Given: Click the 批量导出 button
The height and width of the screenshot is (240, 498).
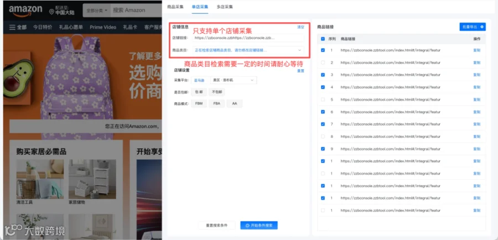Looking at the screenshot, I should coord(473,27).
